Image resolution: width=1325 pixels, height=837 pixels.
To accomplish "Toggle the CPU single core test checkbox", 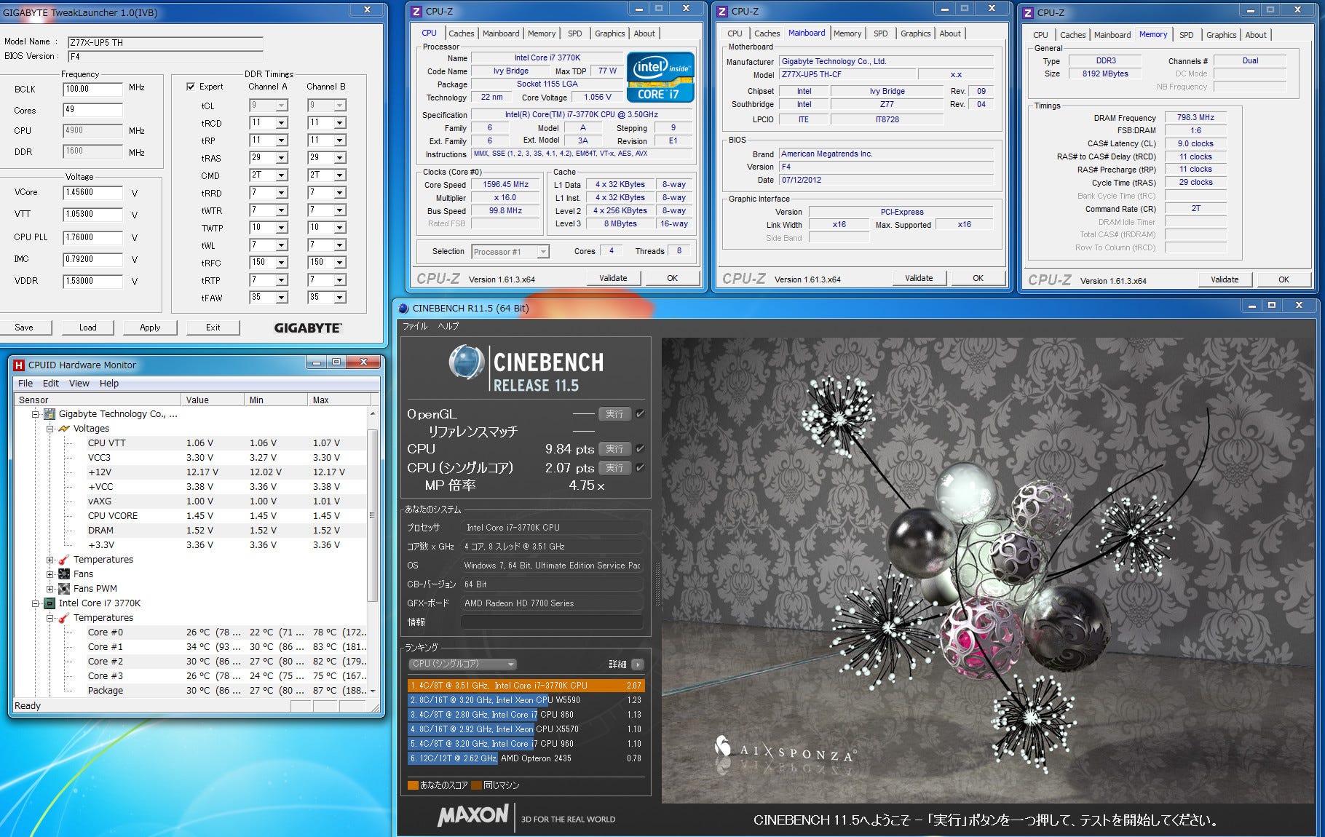I will [x=640, y=467].
